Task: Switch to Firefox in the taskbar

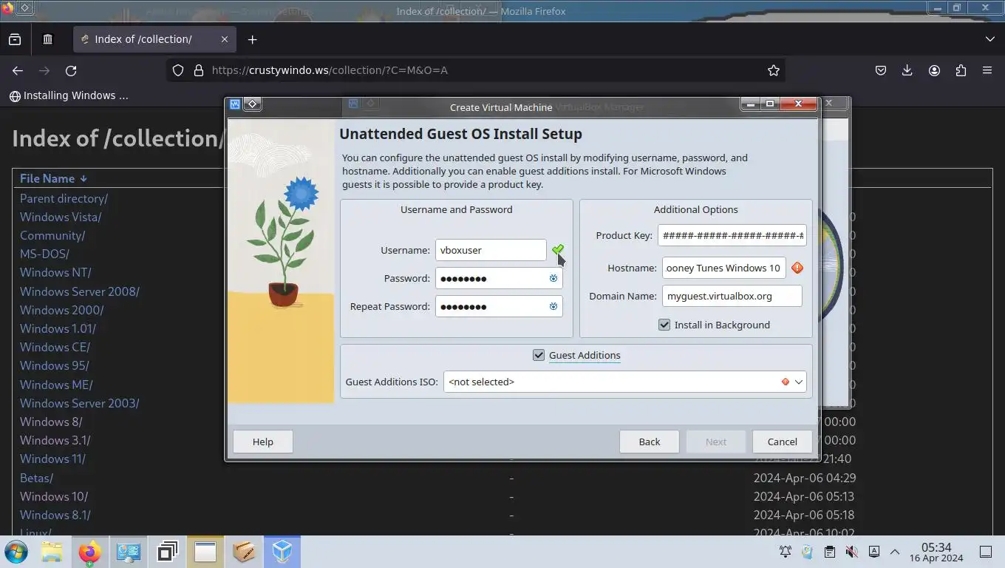Action: point(90,552)
